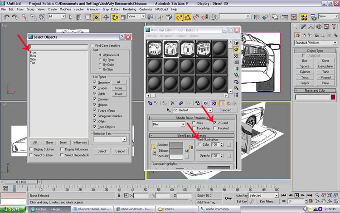
Task: Click the Diffuse color swatch
Action: point(176,151)
